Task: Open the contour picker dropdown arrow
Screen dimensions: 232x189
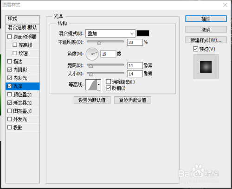Action: [99, 85]
